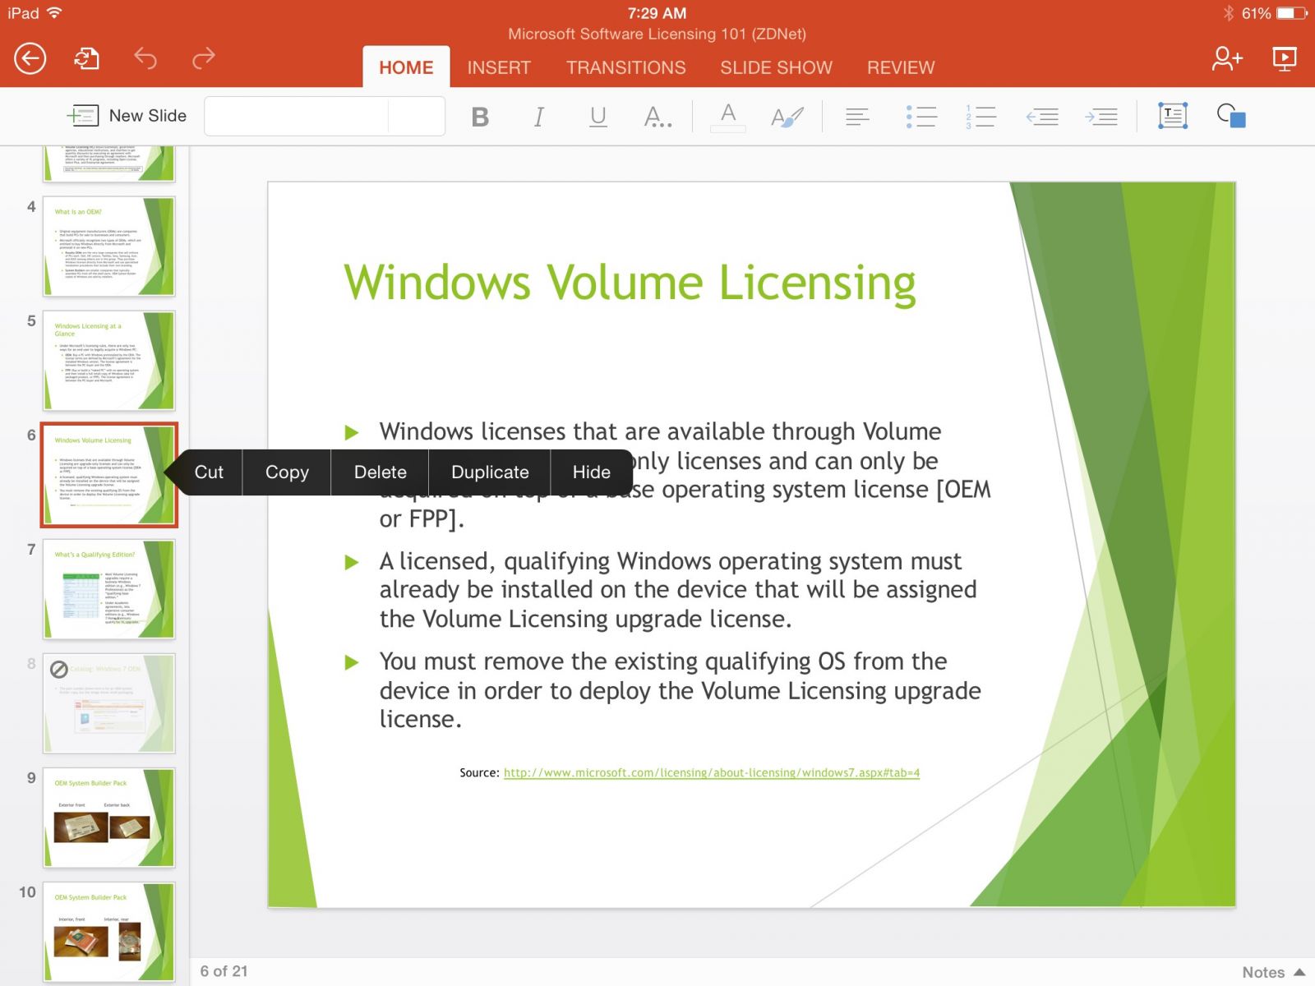Select slide 7 'What's a Qualifying Edition?'

point(109,589)
